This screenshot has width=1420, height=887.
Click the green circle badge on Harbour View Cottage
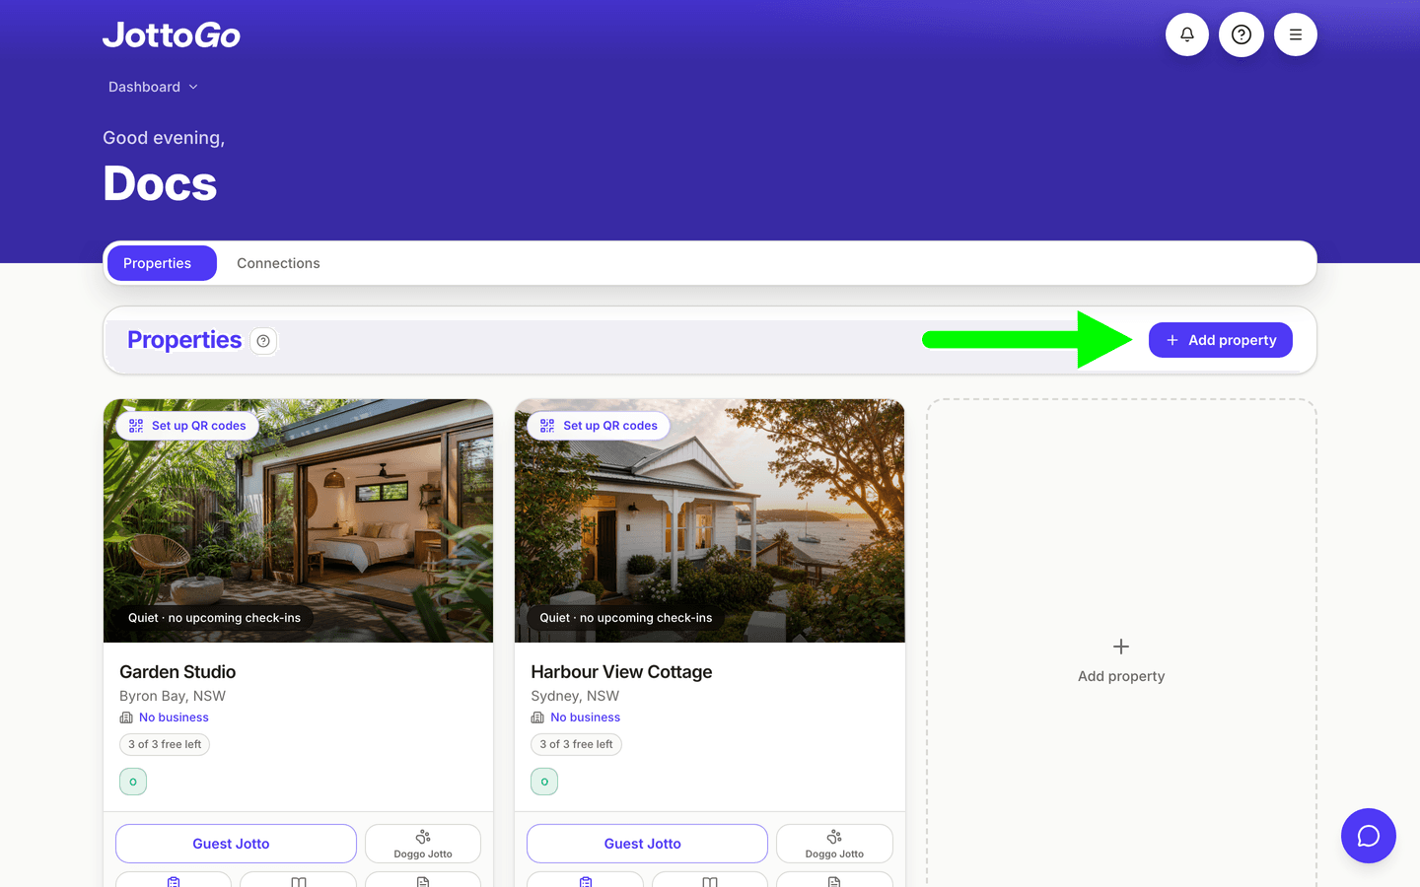coord(544,782)
